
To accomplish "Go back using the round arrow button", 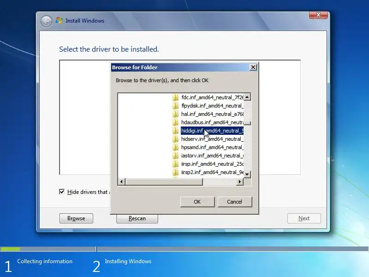I will [46, 21].
